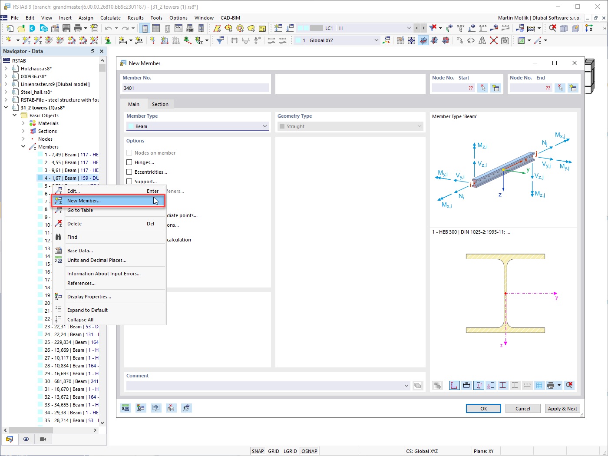This screenshot has width=608, height=456.
Task: Click the redo arrow in the toolbar
Action: (x=125, y=28)
